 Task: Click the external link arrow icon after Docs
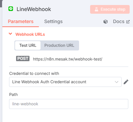tap(128, 22)
